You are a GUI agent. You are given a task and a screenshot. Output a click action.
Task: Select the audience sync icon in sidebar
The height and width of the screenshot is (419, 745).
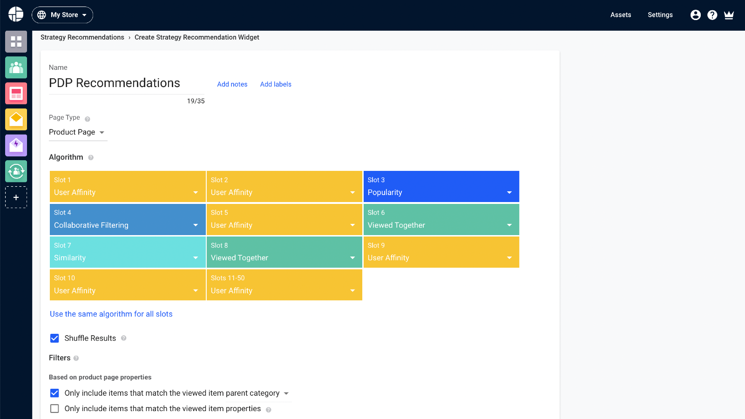tap(16, 171)
